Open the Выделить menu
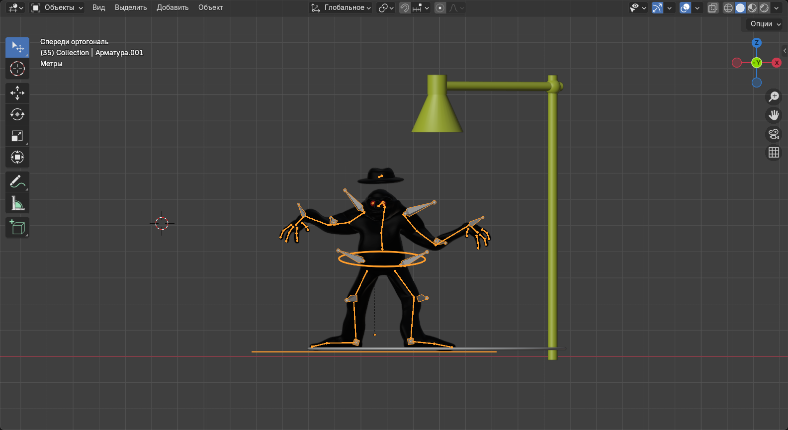Viewport: 788px width, 430px height. [131, 8]
